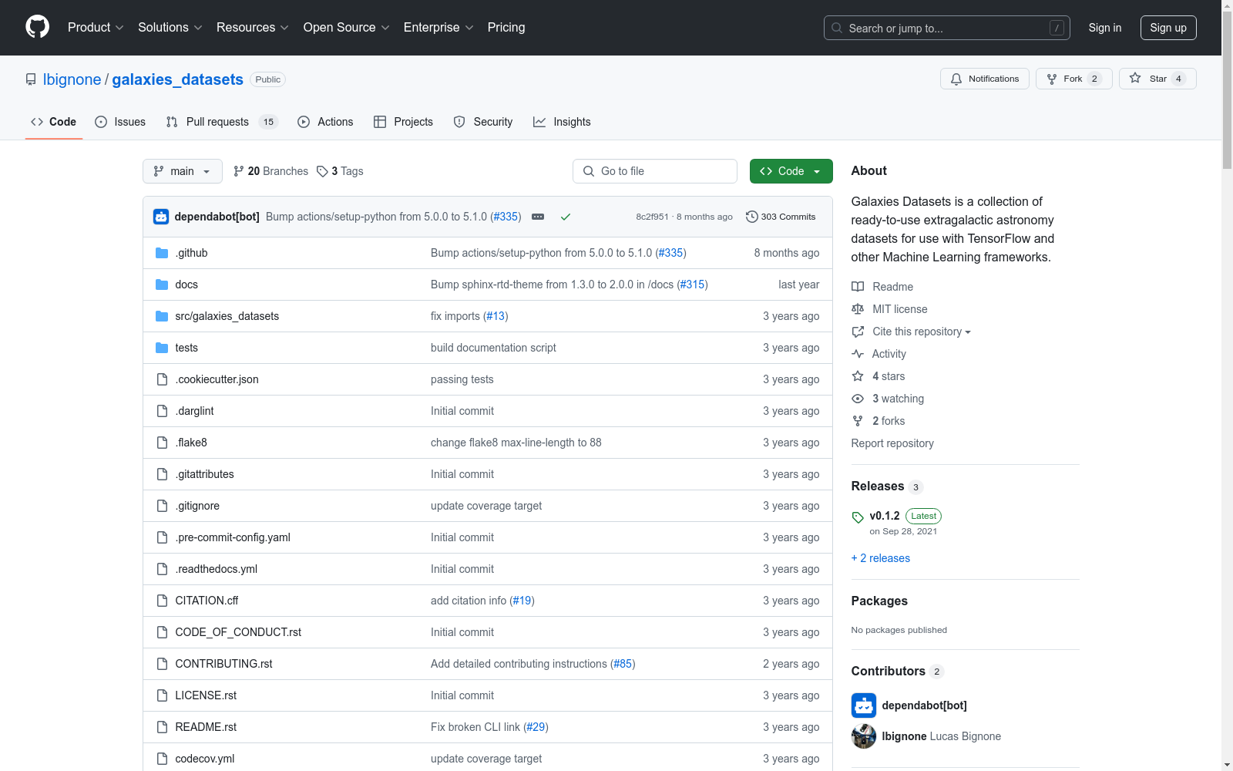Open the Projects tab
This screenshot has width=1233, height=771.
pyautogui.click(x=403, y=122)
